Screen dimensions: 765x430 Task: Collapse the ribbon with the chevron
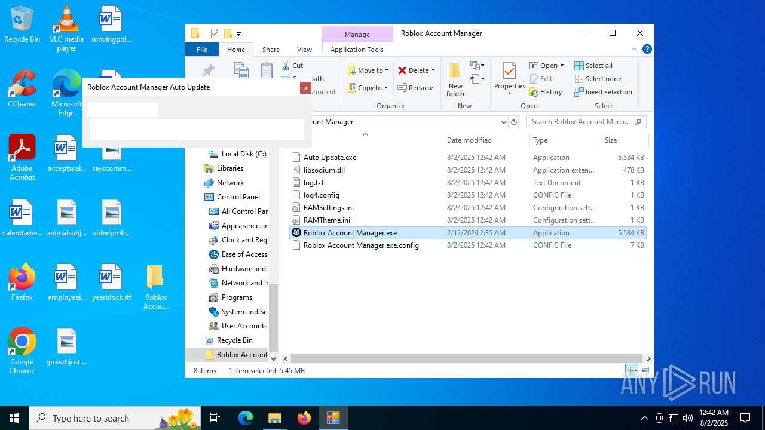(x=634, y=50)
